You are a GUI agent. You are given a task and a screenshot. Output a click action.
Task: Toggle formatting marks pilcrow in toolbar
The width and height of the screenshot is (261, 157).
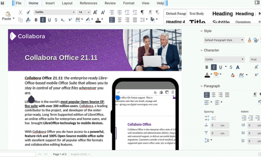pos(142,12)
